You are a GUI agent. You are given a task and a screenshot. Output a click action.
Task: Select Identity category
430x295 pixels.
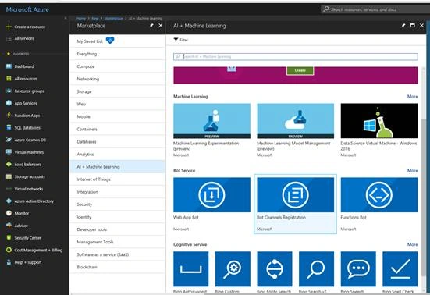point(117,217)
